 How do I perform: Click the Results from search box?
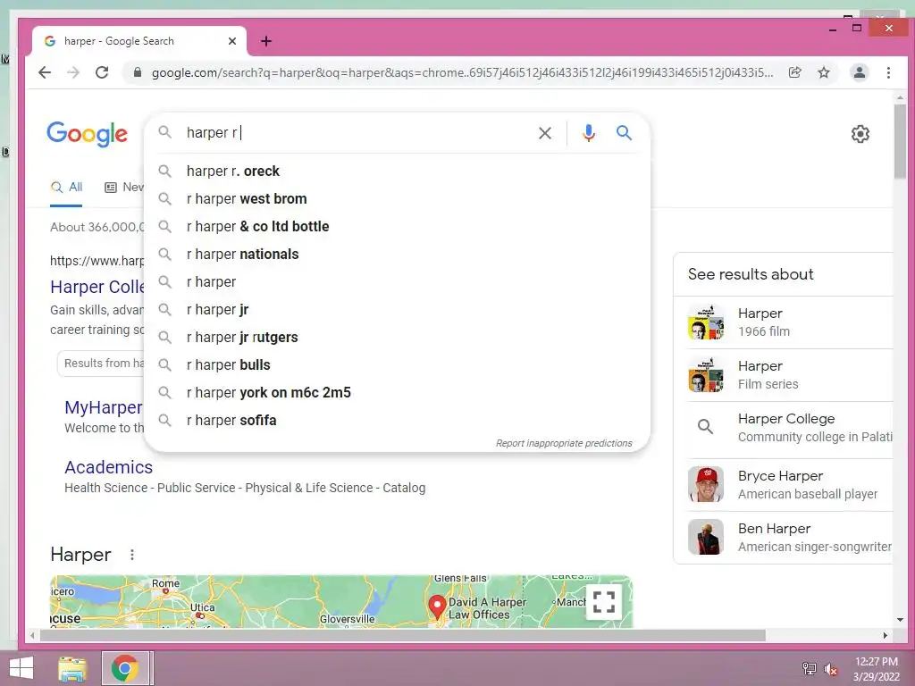101,364
